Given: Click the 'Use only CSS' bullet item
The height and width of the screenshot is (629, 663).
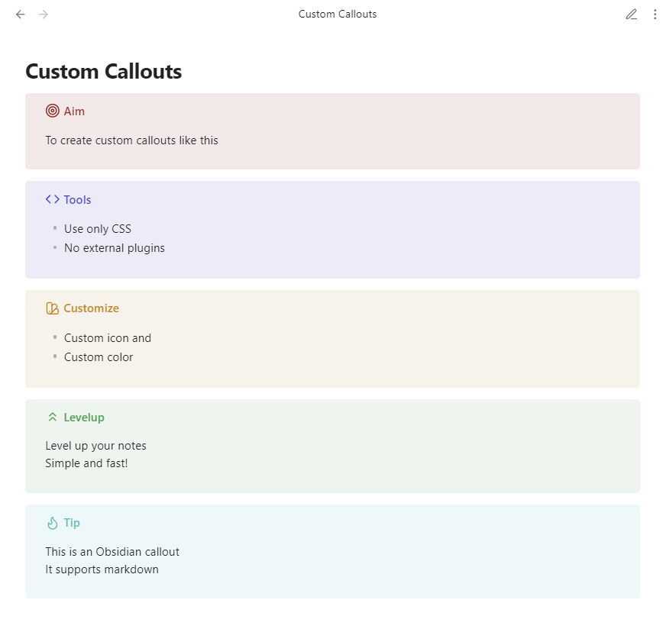Looking at the screenshot, I should 98,228.
